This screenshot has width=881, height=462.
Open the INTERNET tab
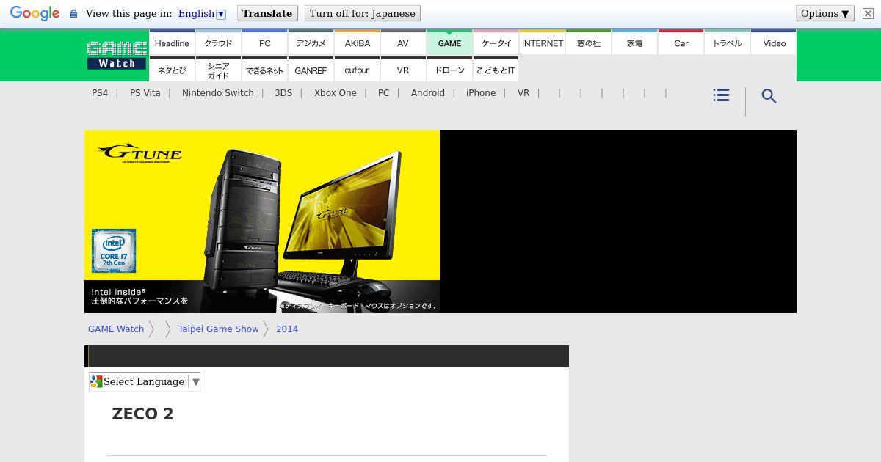pos(542,43)
